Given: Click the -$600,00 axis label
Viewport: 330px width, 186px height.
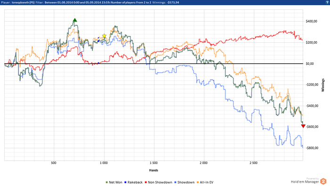Looking at the screenshot, I should (x=312, y=127).
